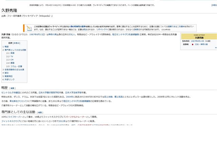Edit the 略歴 section via 編集

(x=12, y=88)
